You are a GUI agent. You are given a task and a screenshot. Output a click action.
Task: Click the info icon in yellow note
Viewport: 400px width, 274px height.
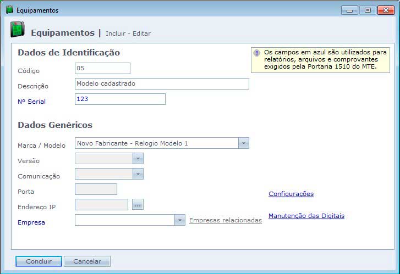(x=256, y=53)
